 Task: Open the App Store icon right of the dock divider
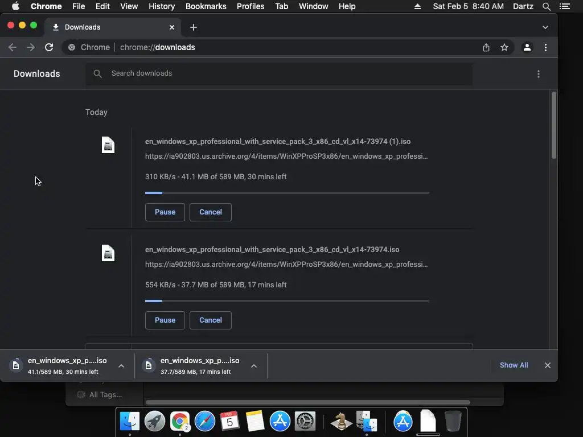(x=403, y=422)
